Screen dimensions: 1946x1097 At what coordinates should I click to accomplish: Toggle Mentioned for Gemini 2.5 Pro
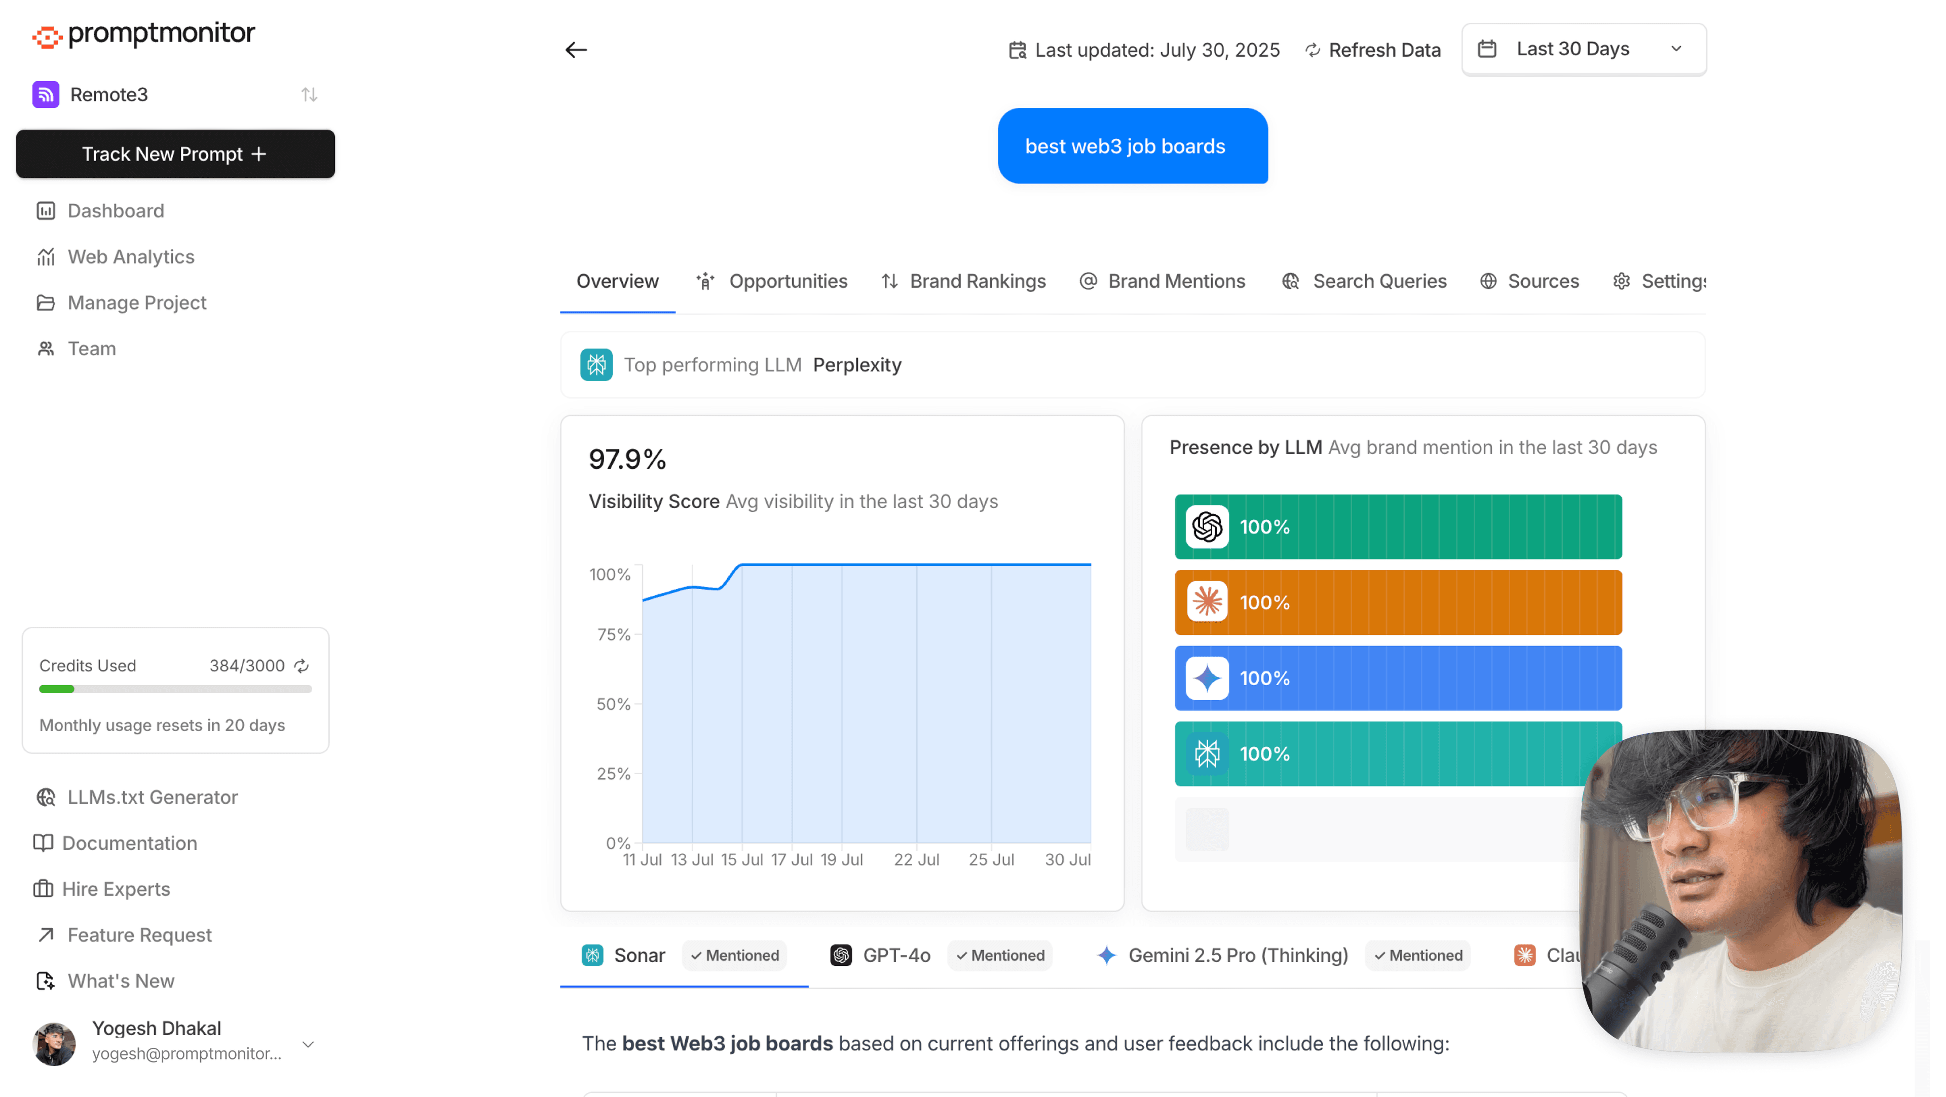click(1416, 955)
